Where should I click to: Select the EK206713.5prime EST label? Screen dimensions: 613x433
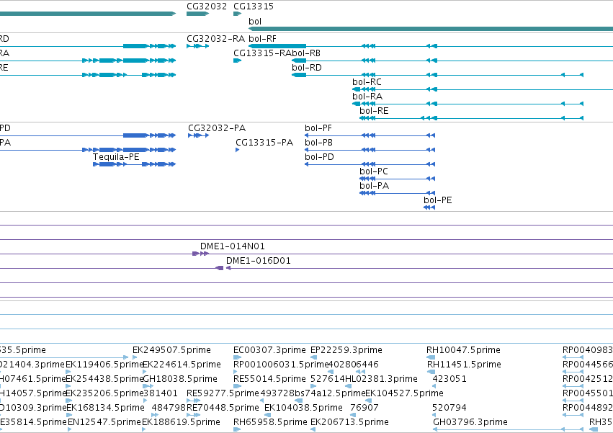[x=349, y=422]
